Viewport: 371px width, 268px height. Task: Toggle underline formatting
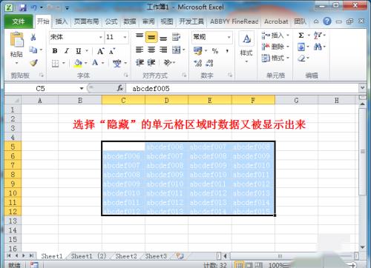pos(79,51)
